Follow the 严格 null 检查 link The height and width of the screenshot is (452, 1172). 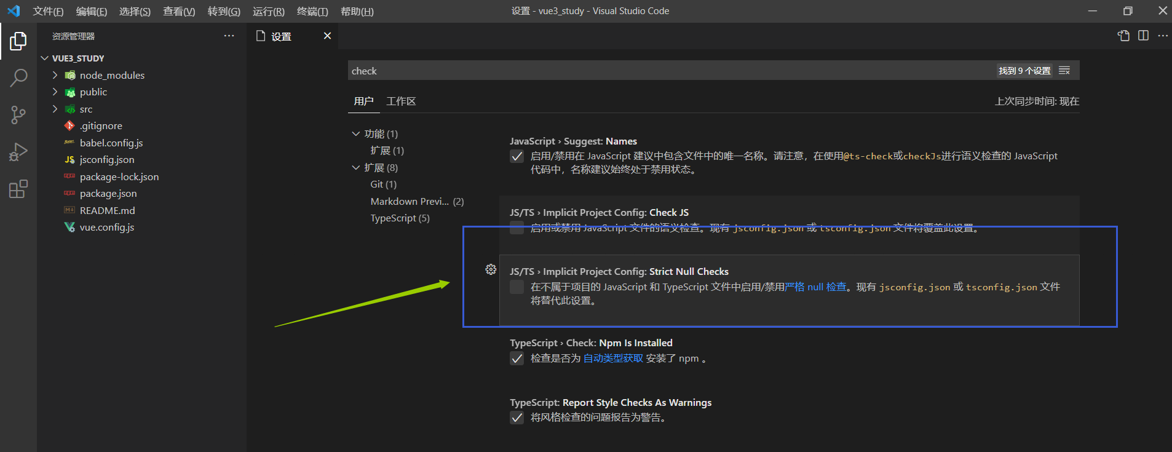tap(815, 287)
